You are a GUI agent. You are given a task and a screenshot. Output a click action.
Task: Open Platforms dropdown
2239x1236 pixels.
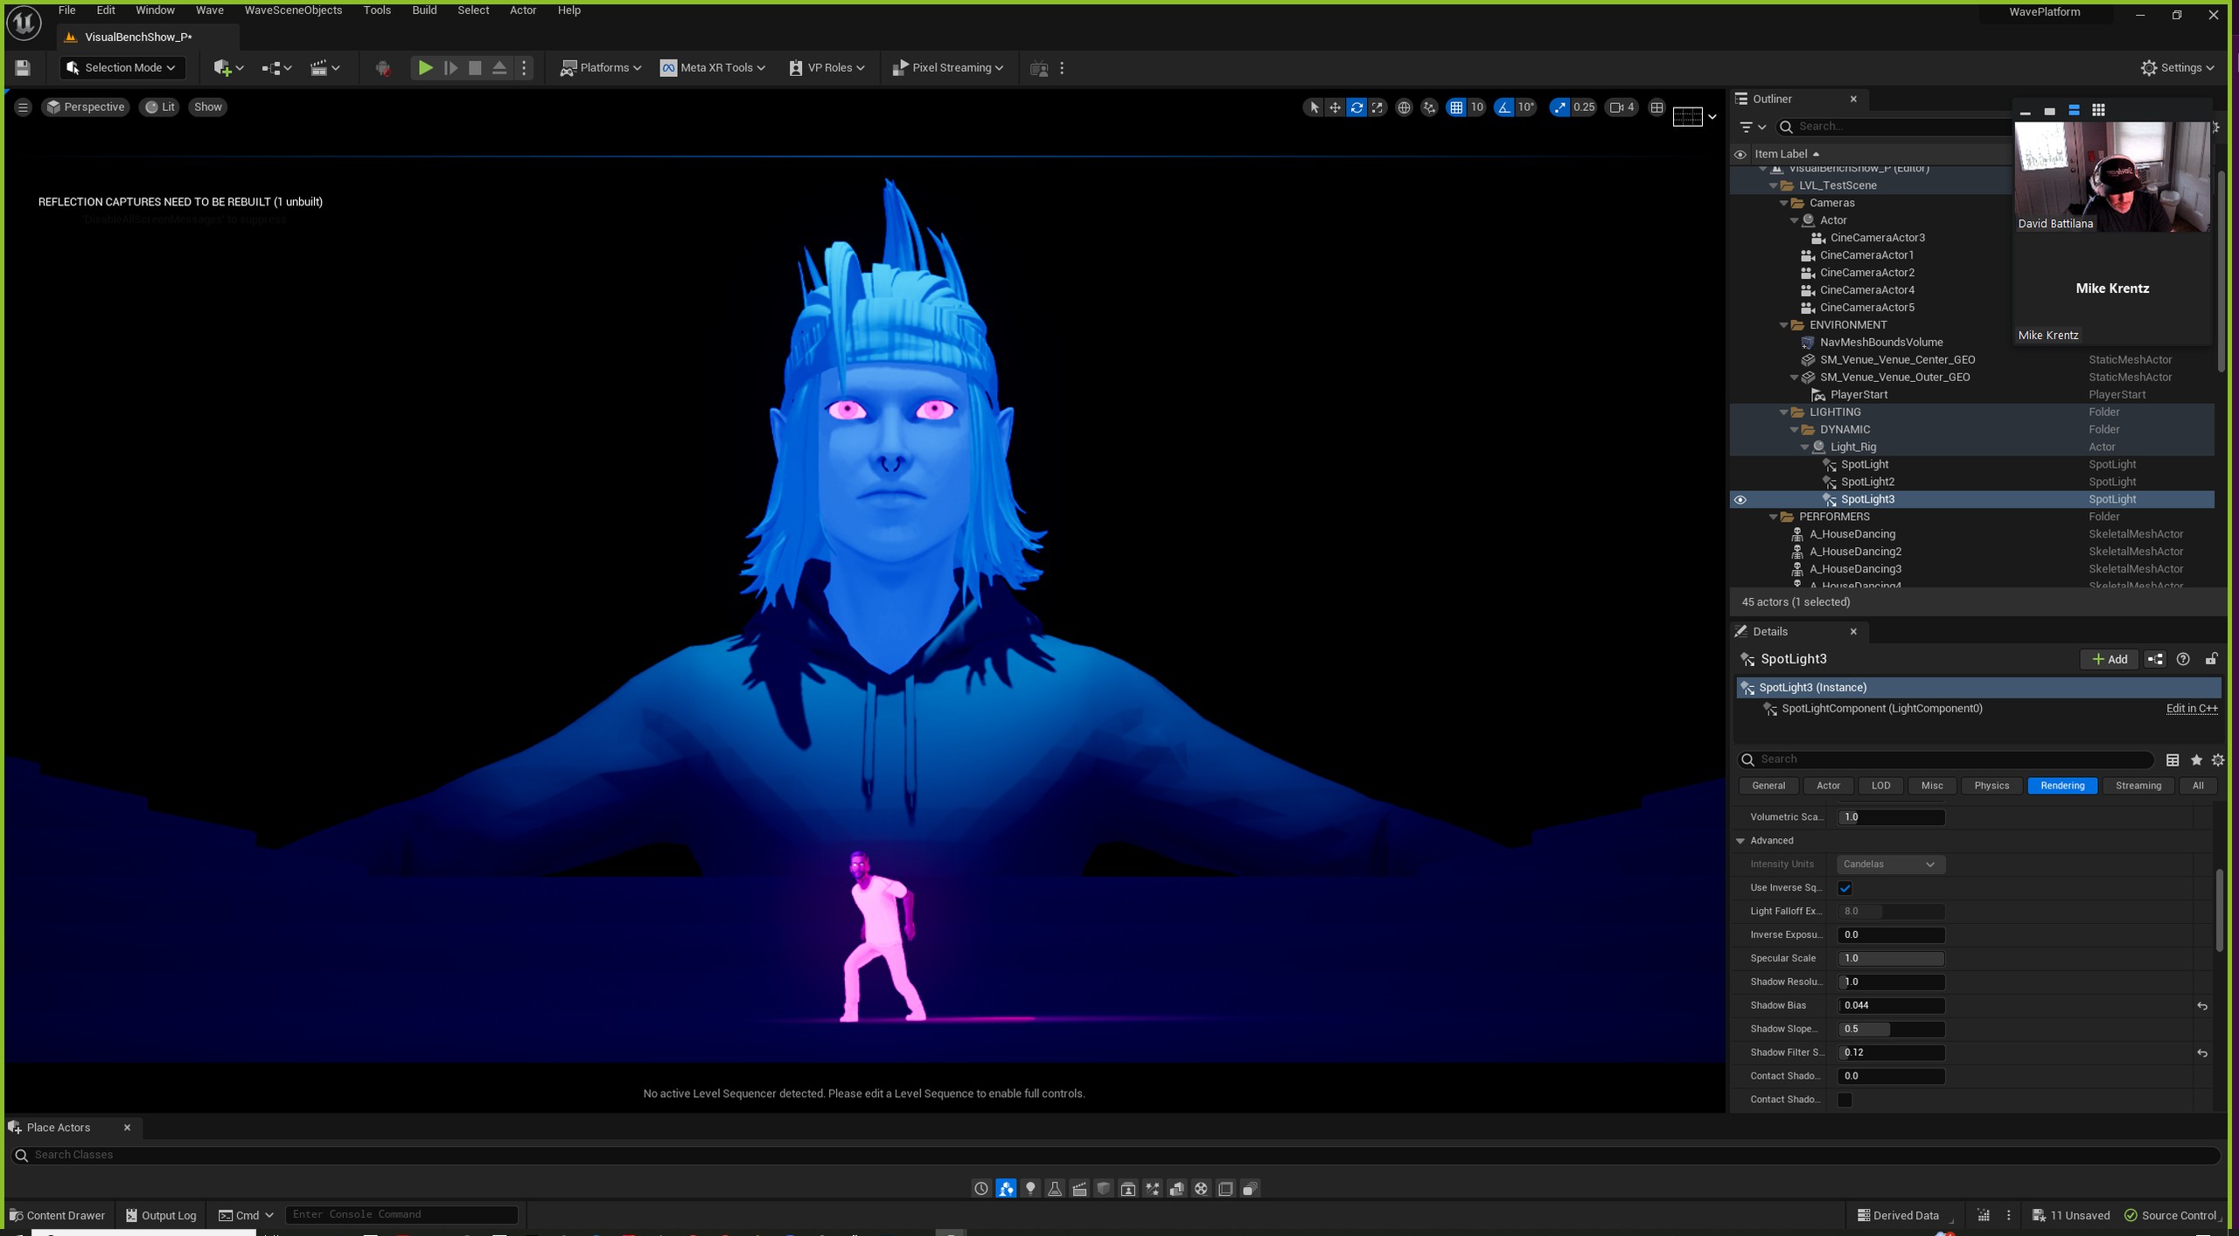600,67
